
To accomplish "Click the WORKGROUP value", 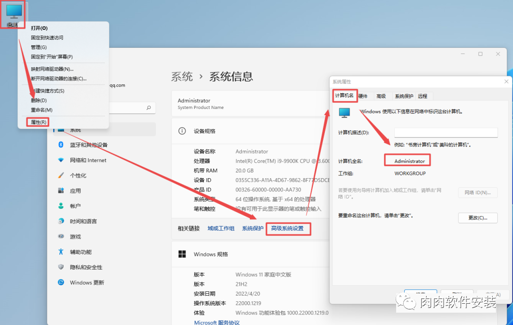I will click(x=410, y=173).
